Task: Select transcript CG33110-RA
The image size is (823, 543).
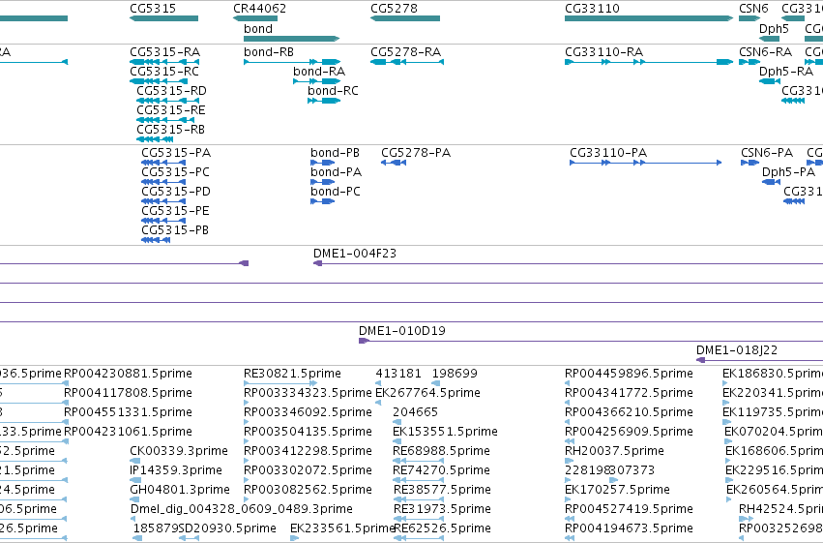Action: 604,52
